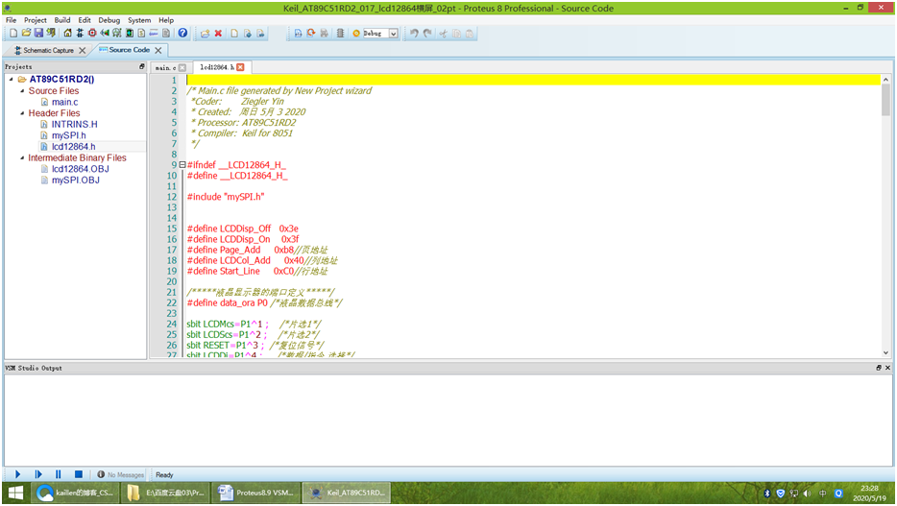The image size is (897, 506).
Task: Build project toolbar icon
Action: [298, 34]
